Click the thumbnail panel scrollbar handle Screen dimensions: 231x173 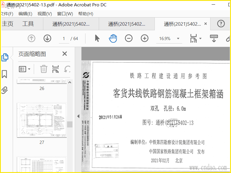pos(70,125)
